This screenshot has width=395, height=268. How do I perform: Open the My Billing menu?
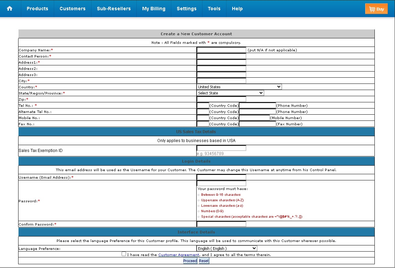[x=154, y=9]
